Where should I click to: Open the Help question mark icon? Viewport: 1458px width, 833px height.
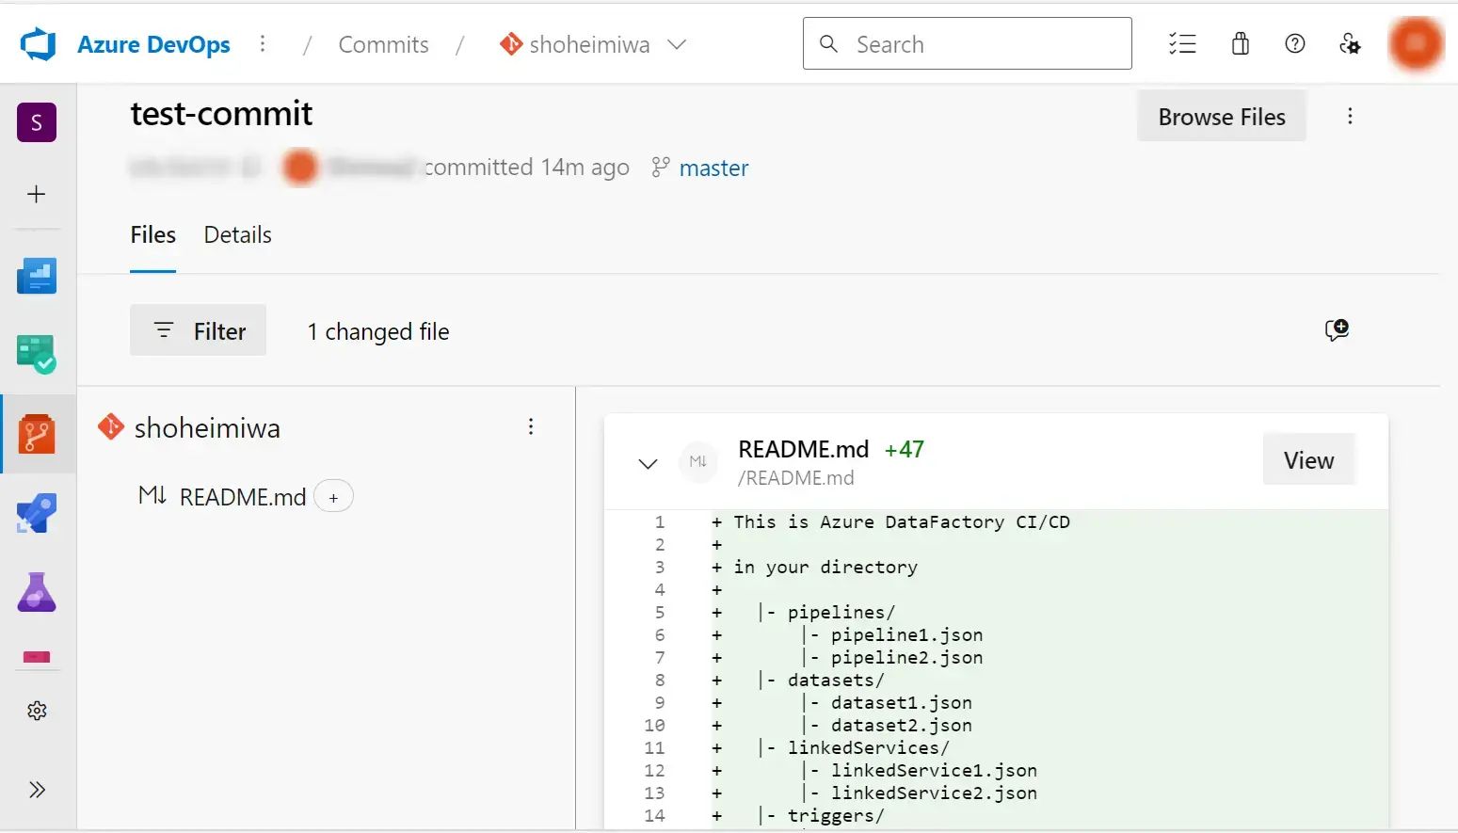(x=1295, y=43)
